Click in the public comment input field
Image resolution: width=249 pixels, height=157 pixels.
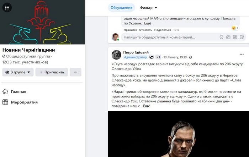click(169, 37)
